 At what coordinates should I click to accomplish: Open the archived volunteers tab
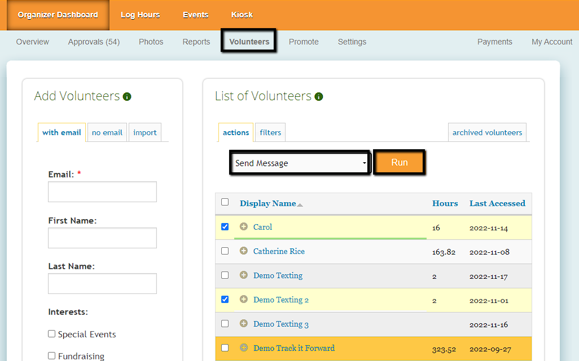(487, 132)
